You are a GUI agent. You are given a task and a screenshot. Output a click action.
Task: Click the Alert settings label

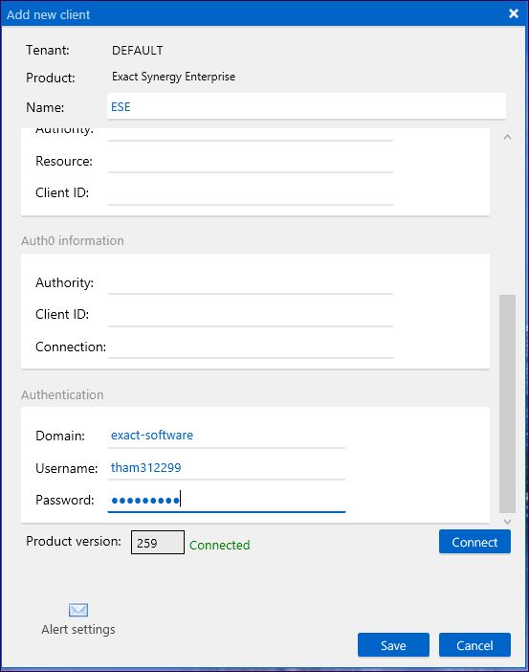click(78, 629)
